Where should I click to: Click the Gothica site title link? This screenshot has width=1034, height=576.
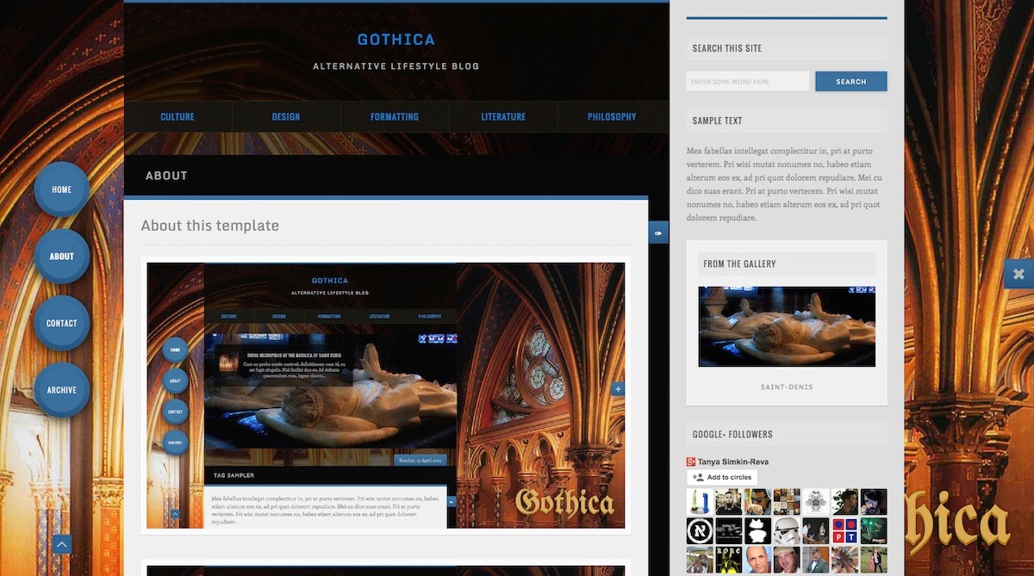(396, 40)
